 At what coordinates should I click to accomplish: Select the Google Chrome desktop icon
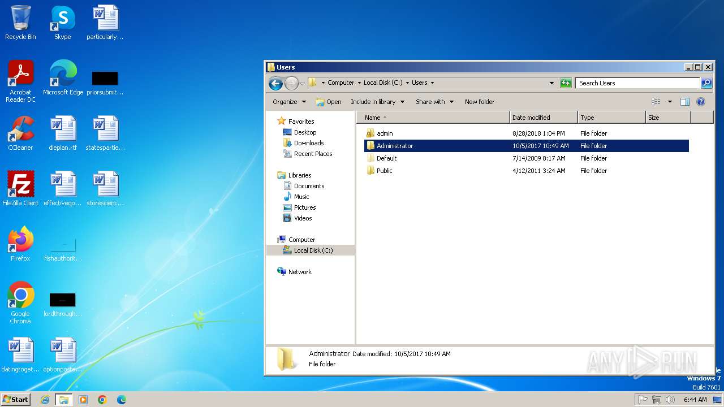pyautogui.click(x=20, y=304)
